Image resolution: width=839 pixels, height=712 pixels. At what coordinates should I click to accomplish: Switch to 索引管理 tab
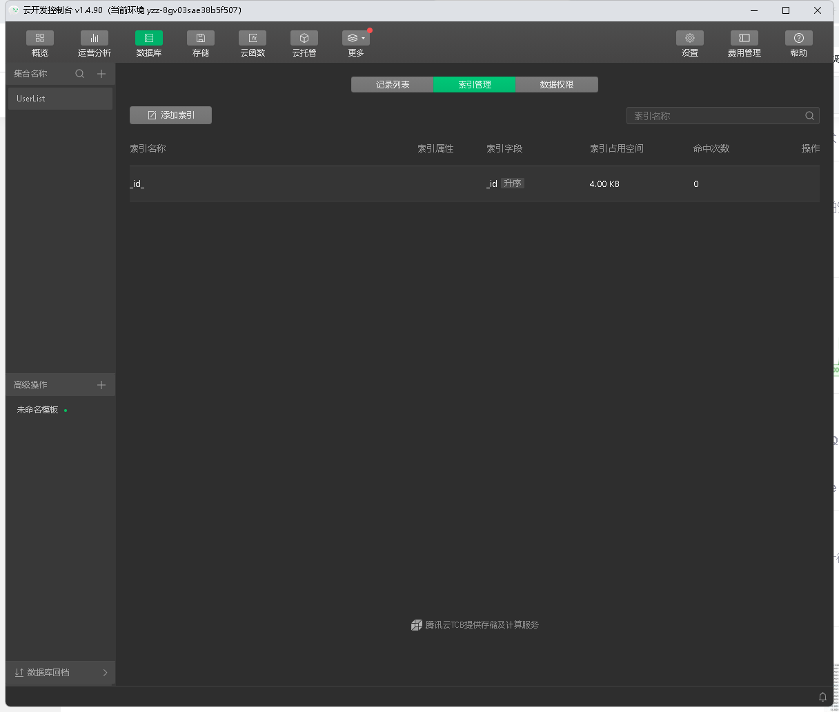pyautogui.click(x=475, y=84)
